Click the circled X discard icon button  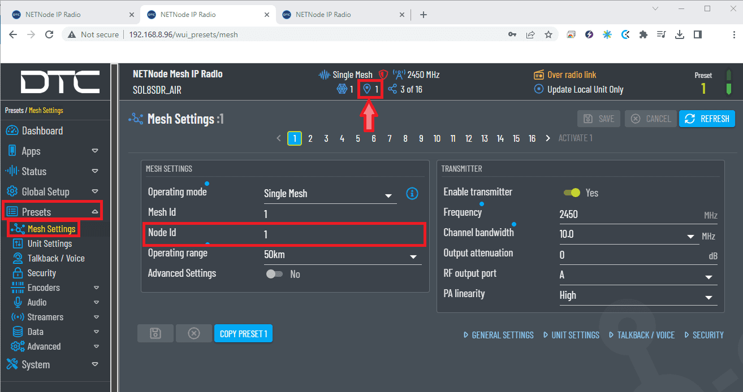pos(194,334)
